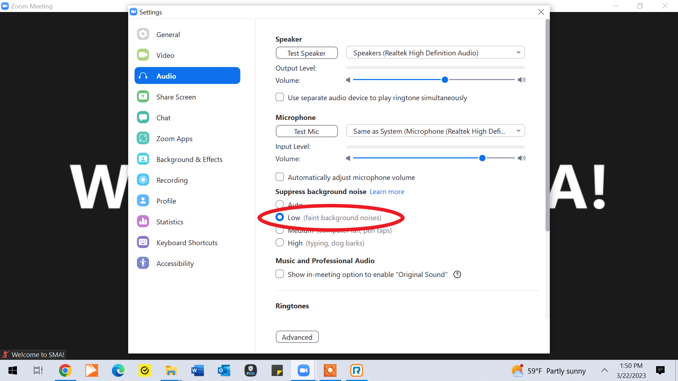Image resolution: width=678 pixels, height=381 pixels.
Task: Click the Zoom icon on the taskbar
Action: pos(304,370)
